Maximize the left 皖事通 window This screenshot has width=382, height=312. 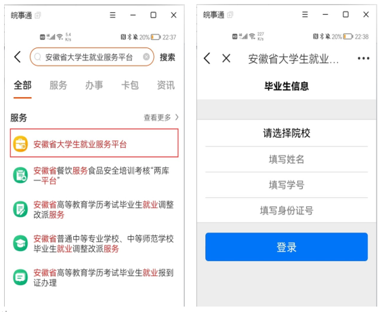pyautogui.click(x=153, y=15)
